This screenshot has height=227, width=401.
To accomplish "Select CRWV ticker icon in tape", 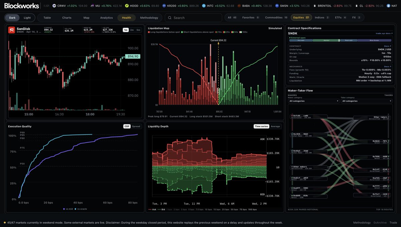I will pos(54,6).
